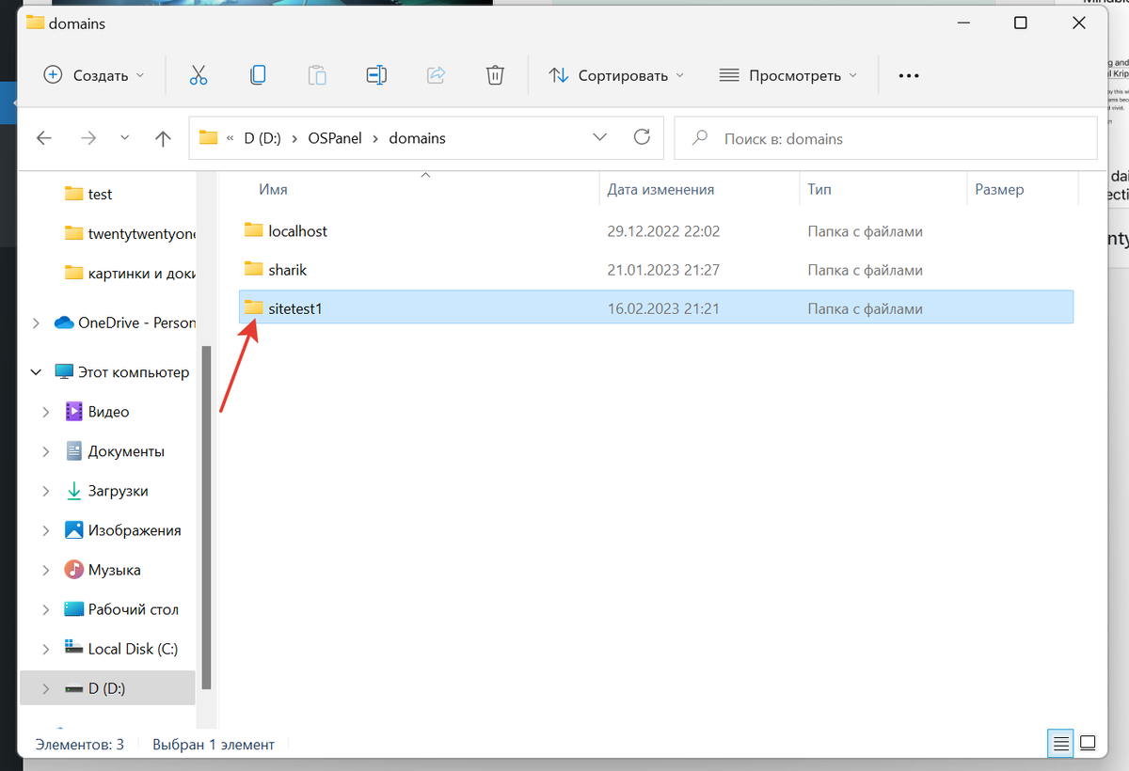Open Загрузки in navigation pane
The height and width of the screenshot is (771, 1129).
click(106, 491)
